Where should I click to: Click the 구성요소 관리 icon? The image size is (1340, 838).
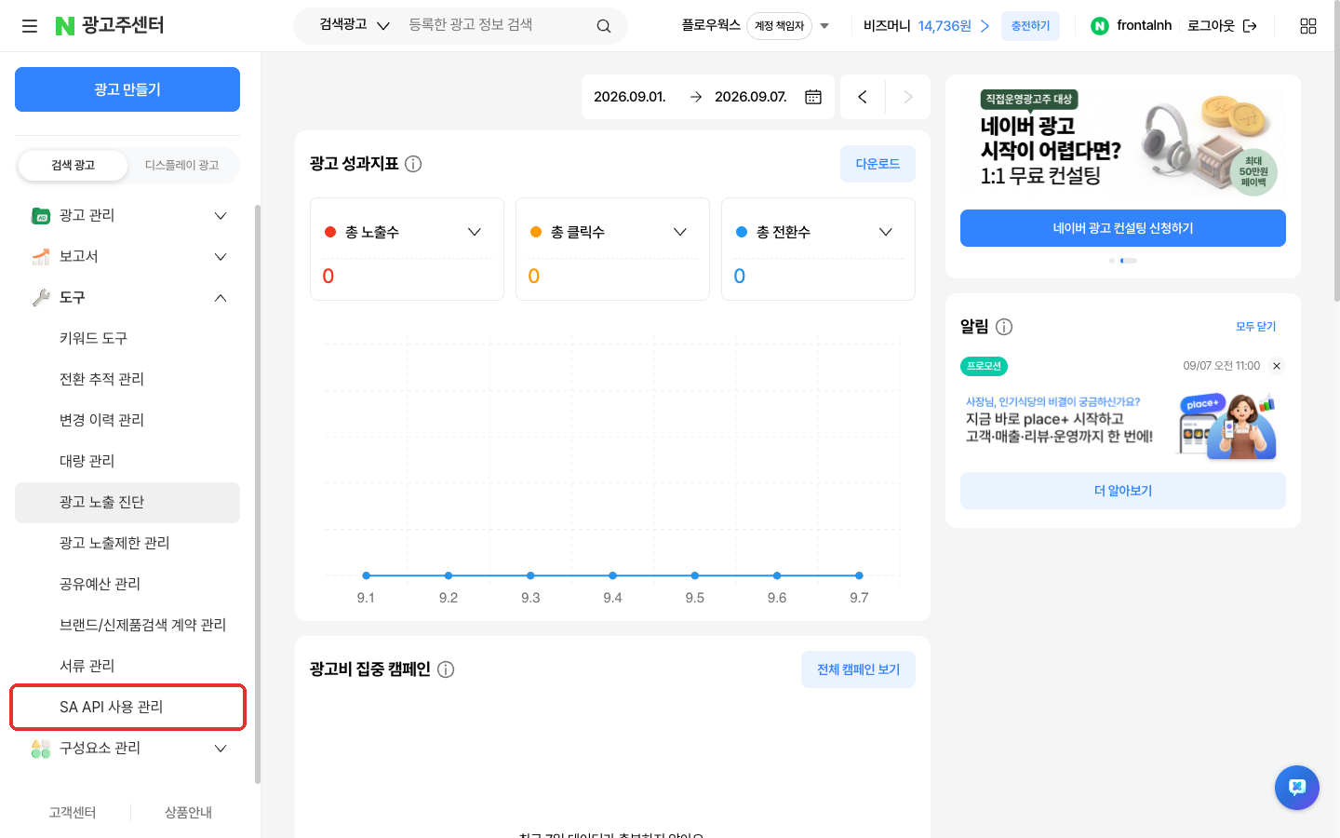[41, 749]
